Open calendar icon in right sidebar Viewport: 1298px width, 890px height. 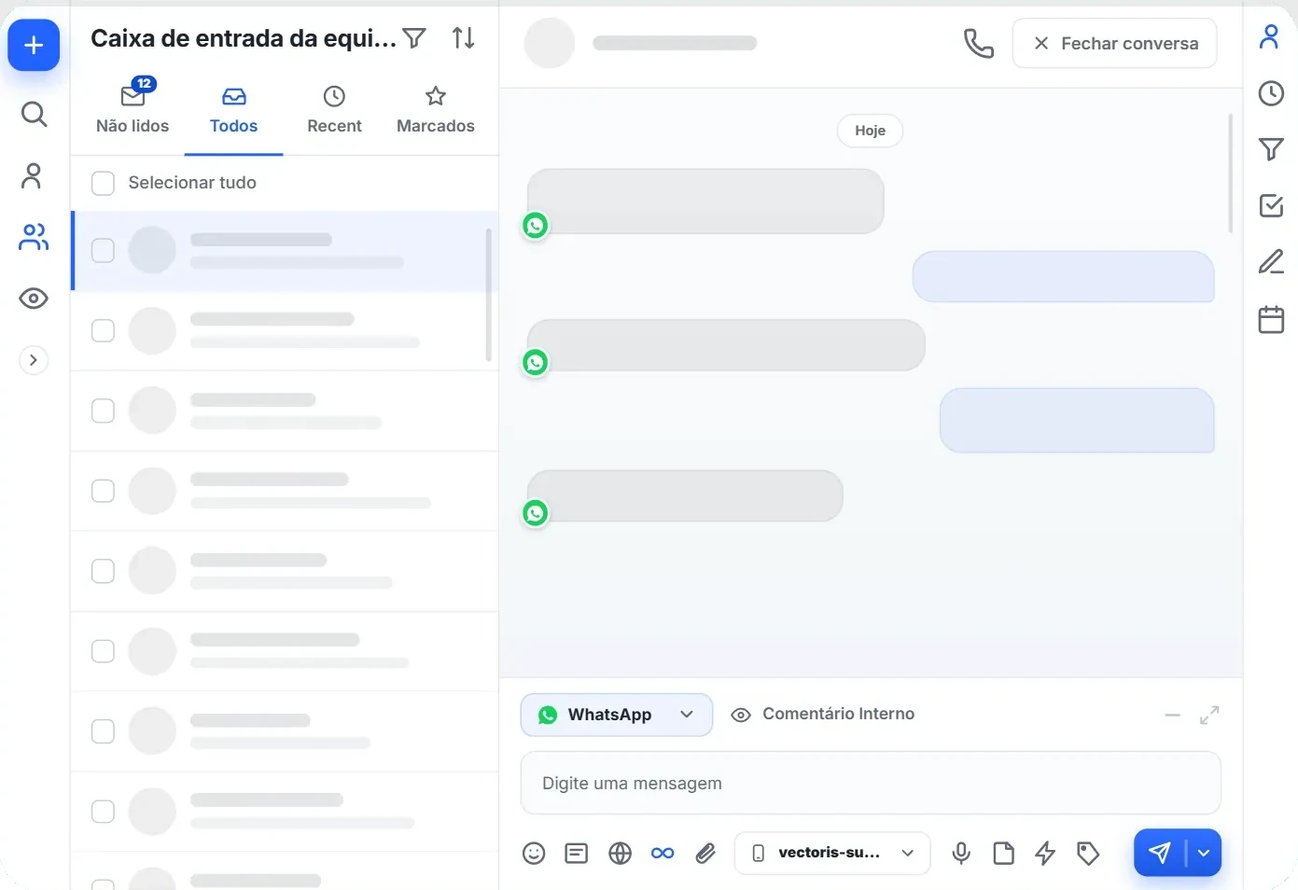(x=1271, y=319)
